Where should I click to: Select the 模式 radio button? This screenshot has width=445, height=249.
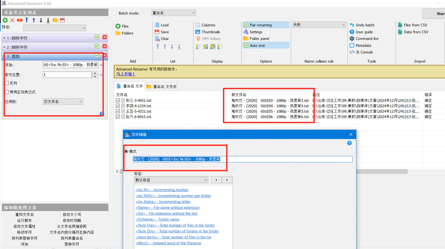click(126, 151)
